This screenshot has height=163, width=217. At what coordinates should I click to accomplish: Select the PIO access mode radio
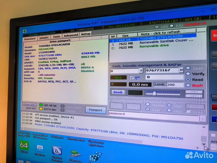171,26
